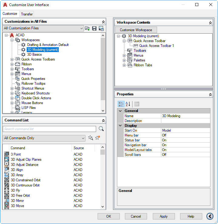Screen dimensions: 218x224
Task: Click the empty Description value field
Action: click(186, 121)
